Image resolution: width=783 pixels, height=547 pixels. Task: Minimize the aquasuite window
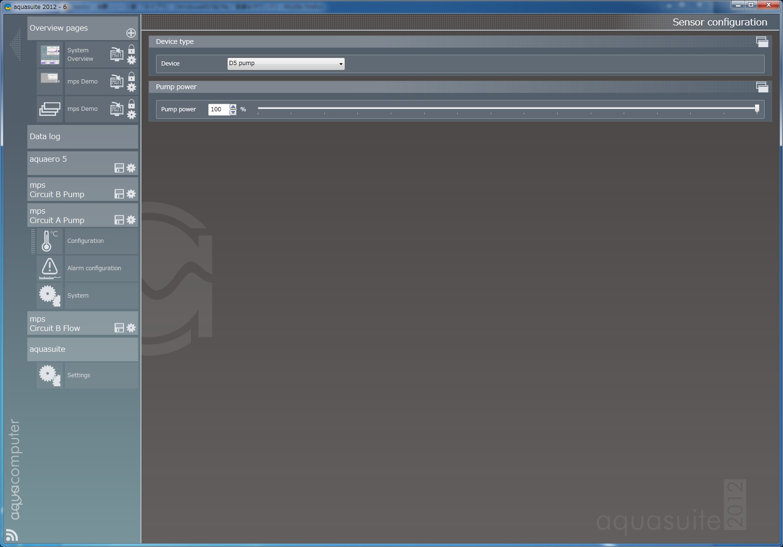click(x=738, y=5)
